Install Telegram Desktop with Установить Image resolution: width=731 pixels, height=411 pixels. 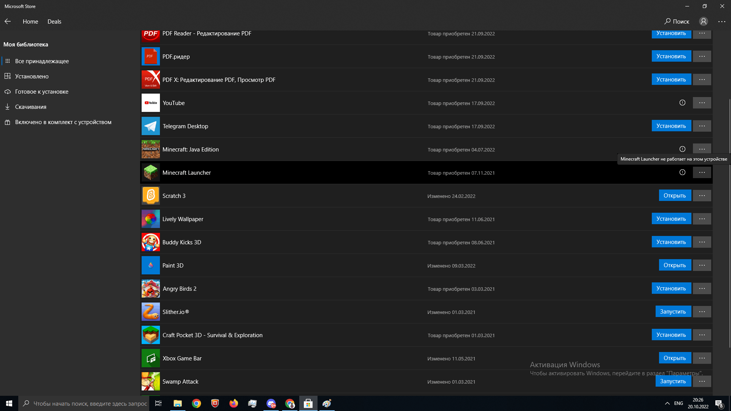tap(671, 126)
